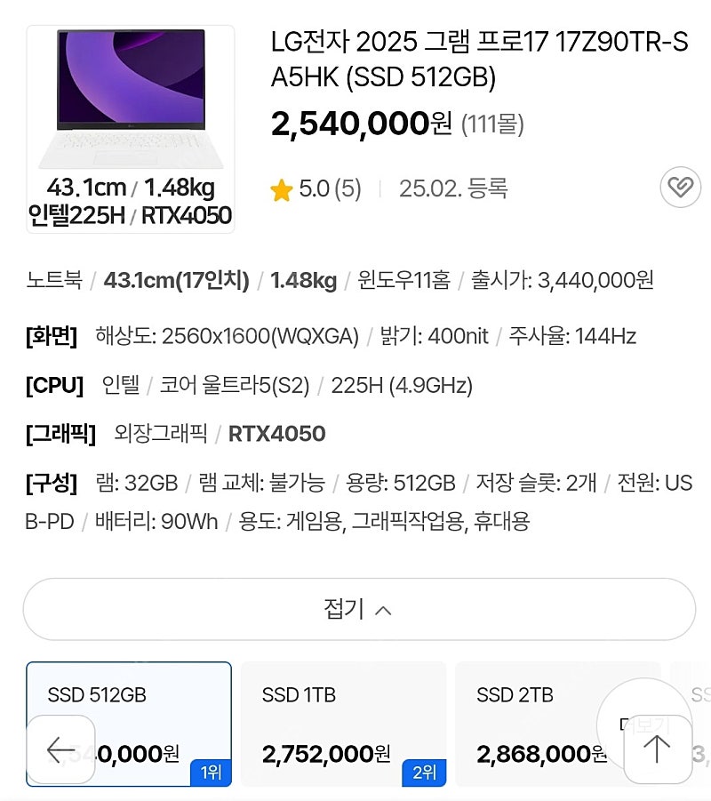Tap the 43.1cm(17인치) screen size spec
Viewport: 711px width, 801px height.
tap(176, 280)
